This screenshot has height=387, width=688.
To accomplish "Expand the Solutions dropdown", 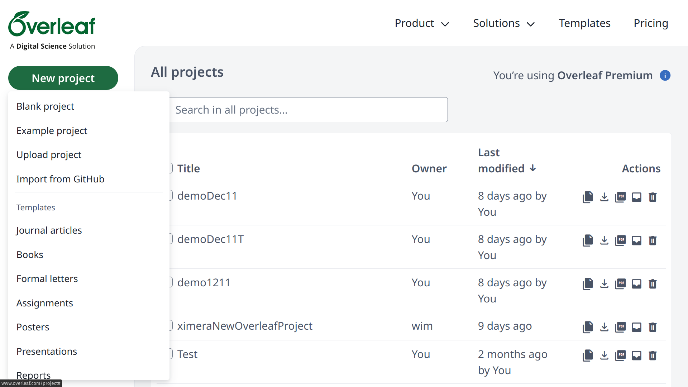I will (x=503, y=23).
